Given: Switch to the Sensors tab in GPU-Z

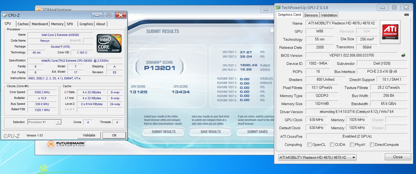Looking at the screenshot, I should (x=311, y=15).
